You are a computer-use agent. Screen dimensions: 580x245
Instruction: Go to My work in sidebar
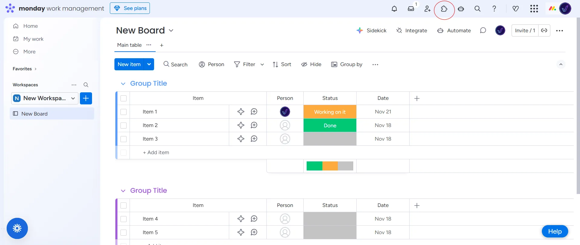(33, 39)
